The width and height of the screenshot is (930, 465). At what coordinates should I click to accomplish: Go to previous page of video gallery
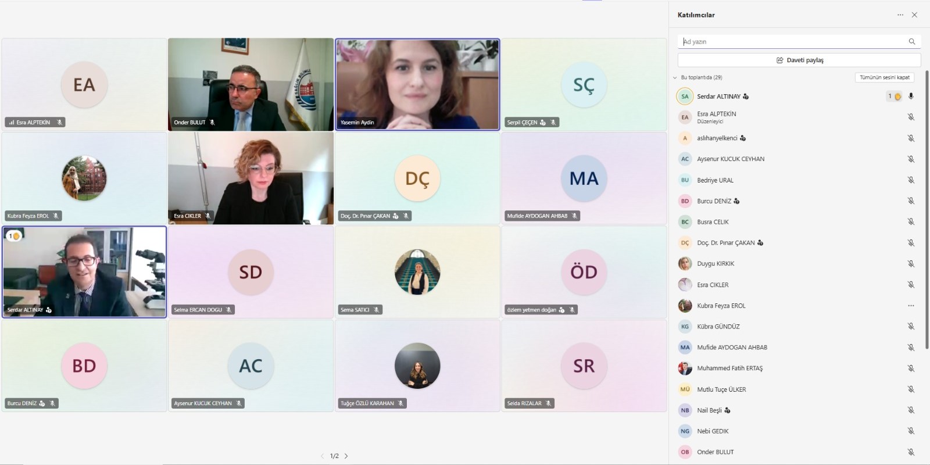(323, 456)
